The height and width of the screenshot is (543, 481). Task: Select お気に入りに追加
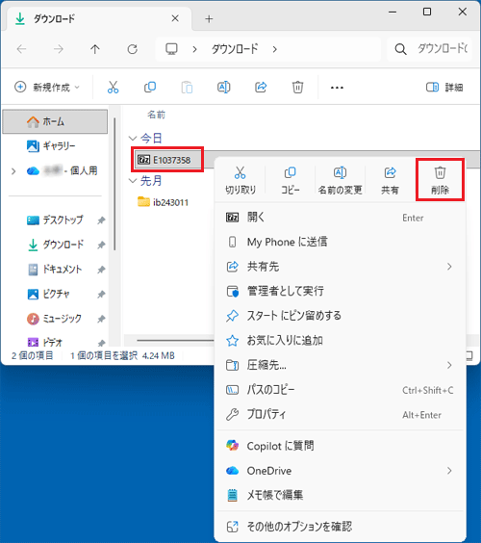coord(340,341)
